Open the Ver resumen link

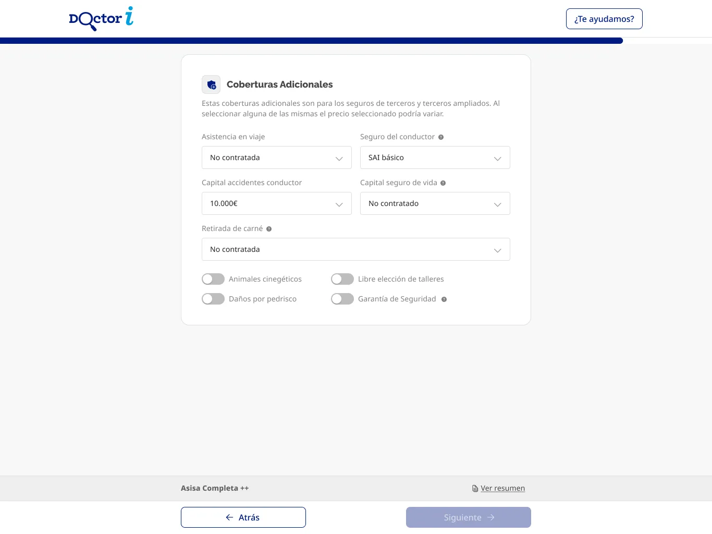point(502,488)
